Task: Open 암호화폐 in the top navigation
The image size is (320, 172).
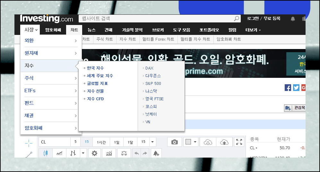Action: [53, 30]
